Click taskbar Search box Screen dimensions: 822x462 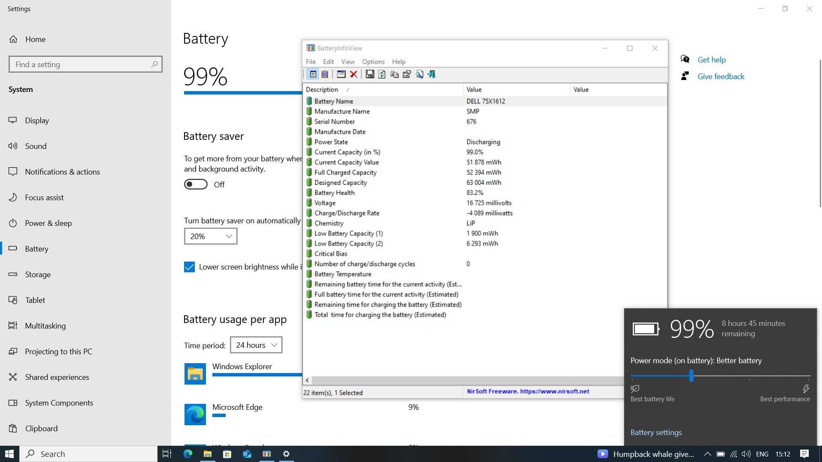89,454
